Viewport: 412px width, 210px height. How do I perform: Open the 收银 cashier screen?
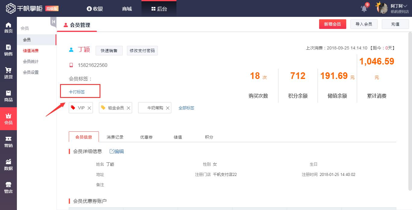pos(95,8)
